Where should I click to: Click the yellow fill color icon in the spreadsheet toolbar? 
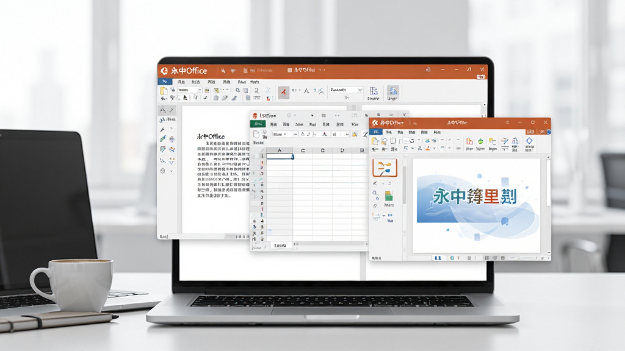click(355, 135)
